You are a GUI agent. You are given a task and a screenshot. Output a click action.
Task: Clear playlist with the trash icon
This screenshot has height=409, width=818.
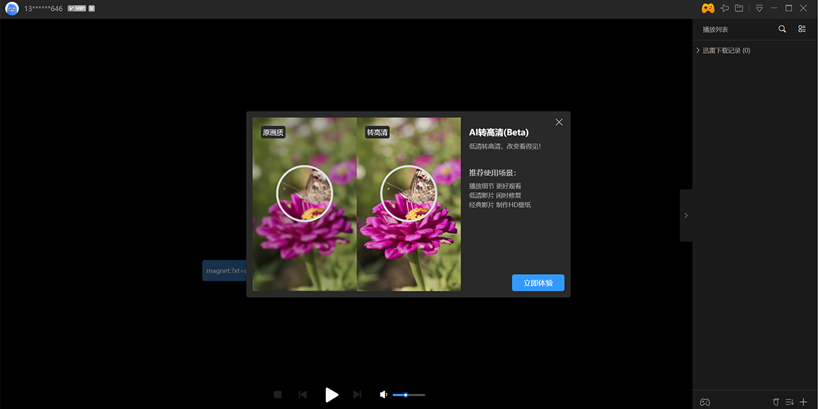point(776,402)
